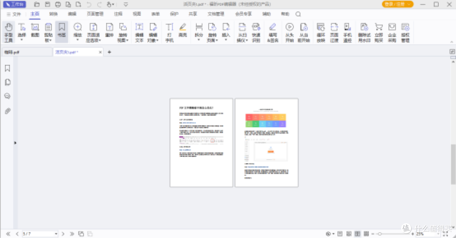Screen dimensions: 456x238
Task: Enable facing pages view in status bar
Action: click(x=358, y=234)
